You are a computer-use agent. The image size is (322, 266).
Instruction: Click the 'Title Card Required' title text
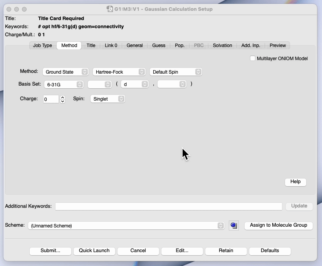(61, 19)
